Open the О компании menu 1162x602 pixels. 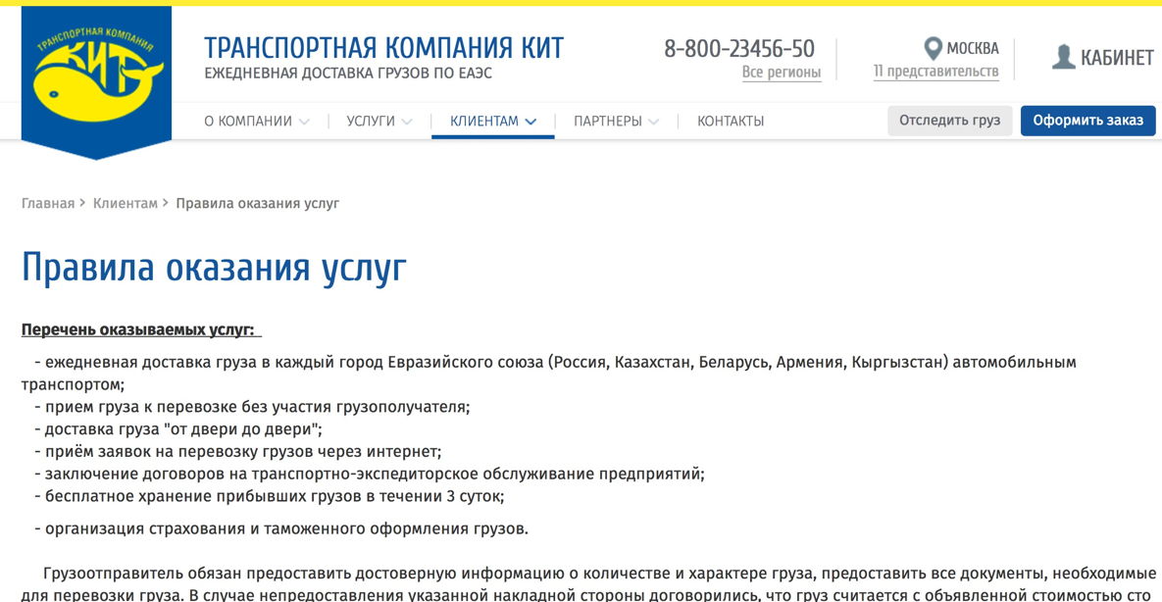coord(248,122)
